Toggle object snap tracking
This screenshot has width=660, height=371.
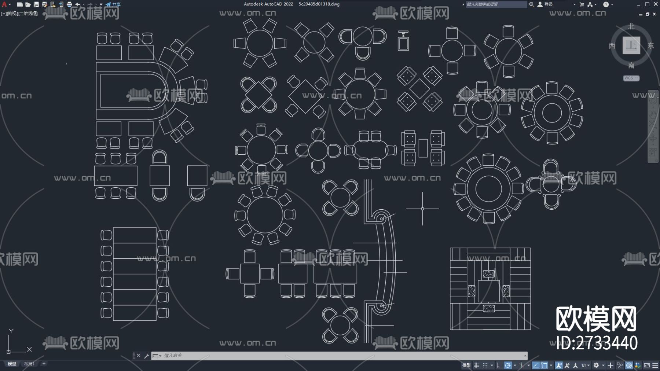[536, 365]
